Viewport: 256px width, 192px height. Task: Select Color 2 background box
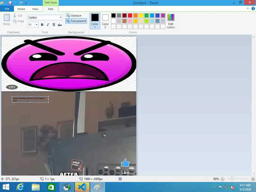point(105,21)
